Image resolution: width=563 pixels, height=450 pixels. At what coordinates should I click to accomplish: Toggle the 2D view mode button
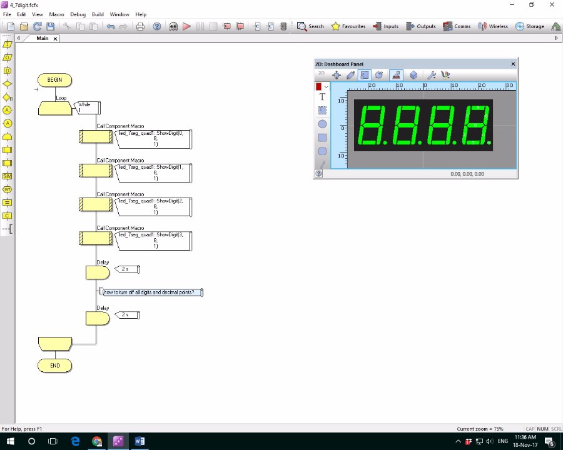pos(322,74)
